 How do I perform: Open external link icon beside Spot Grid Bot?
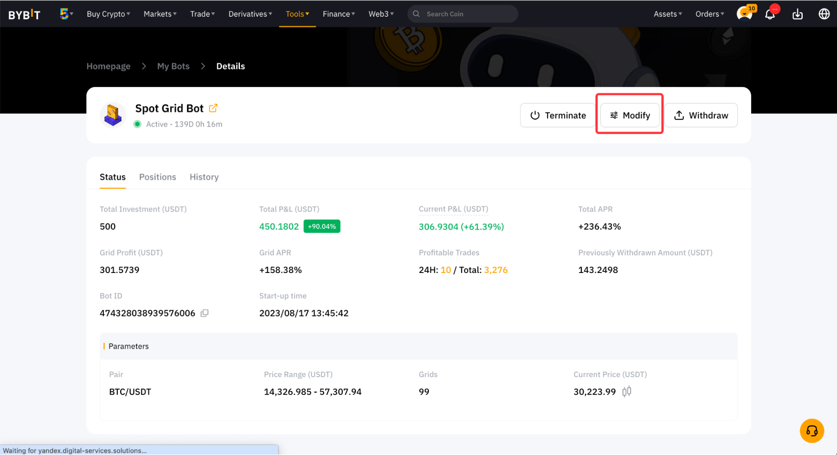(213, 108)
